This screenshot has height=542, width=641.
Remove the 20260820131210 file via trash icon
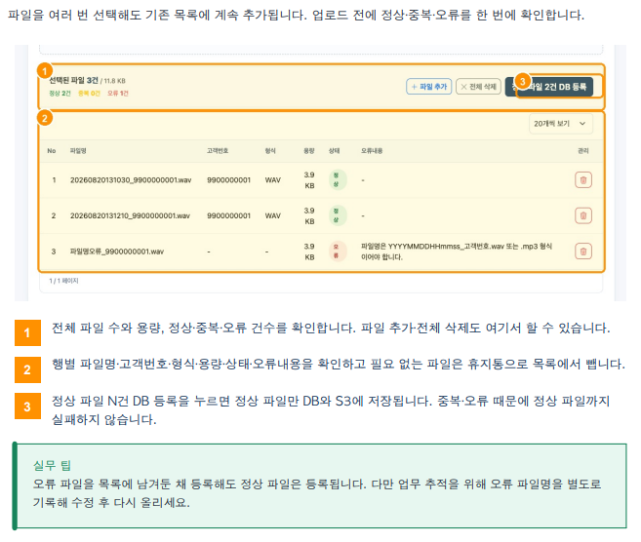(583, 215)
